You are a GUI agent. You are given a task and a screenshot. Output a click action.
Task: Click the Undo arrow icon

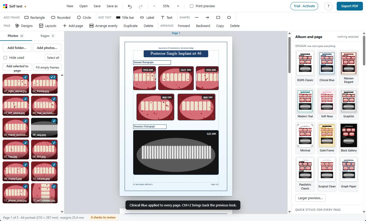(130, 6)
